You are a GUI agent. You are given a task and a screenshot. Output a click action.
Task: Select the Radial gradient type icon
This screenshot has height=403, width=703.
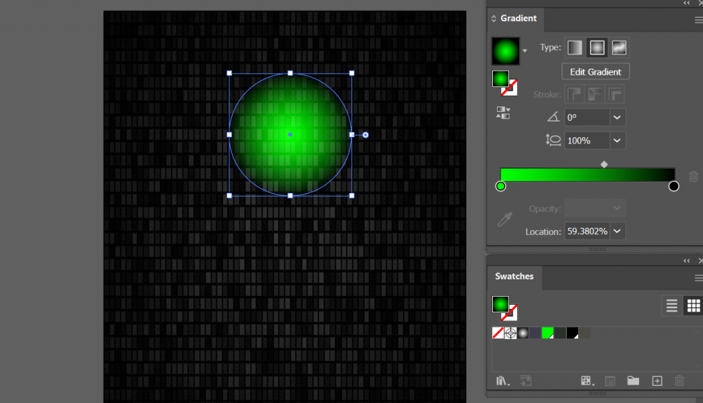click(x=597, y=47)
